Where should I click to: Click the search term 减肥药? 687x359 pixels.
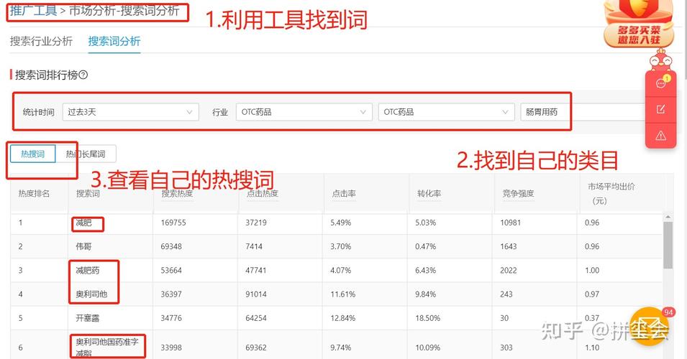point(88,270)
